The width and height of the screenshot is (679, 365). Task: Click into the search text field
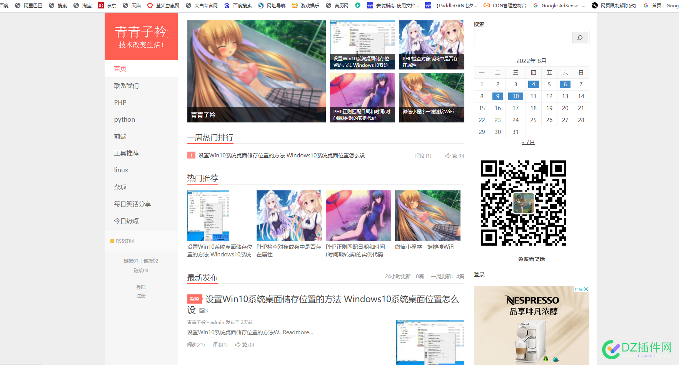(x=523, y=38)
